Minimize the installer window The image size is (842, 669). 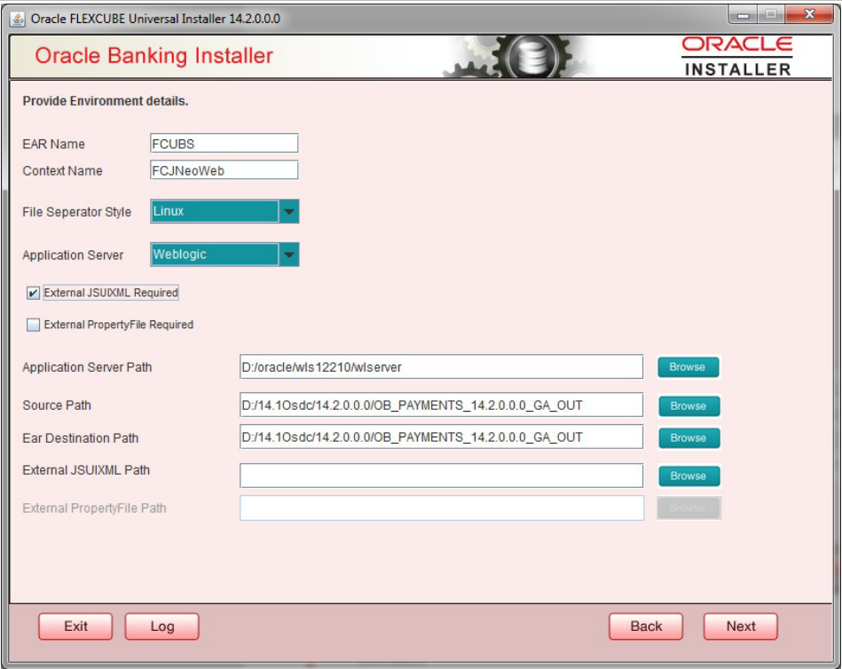744,15
